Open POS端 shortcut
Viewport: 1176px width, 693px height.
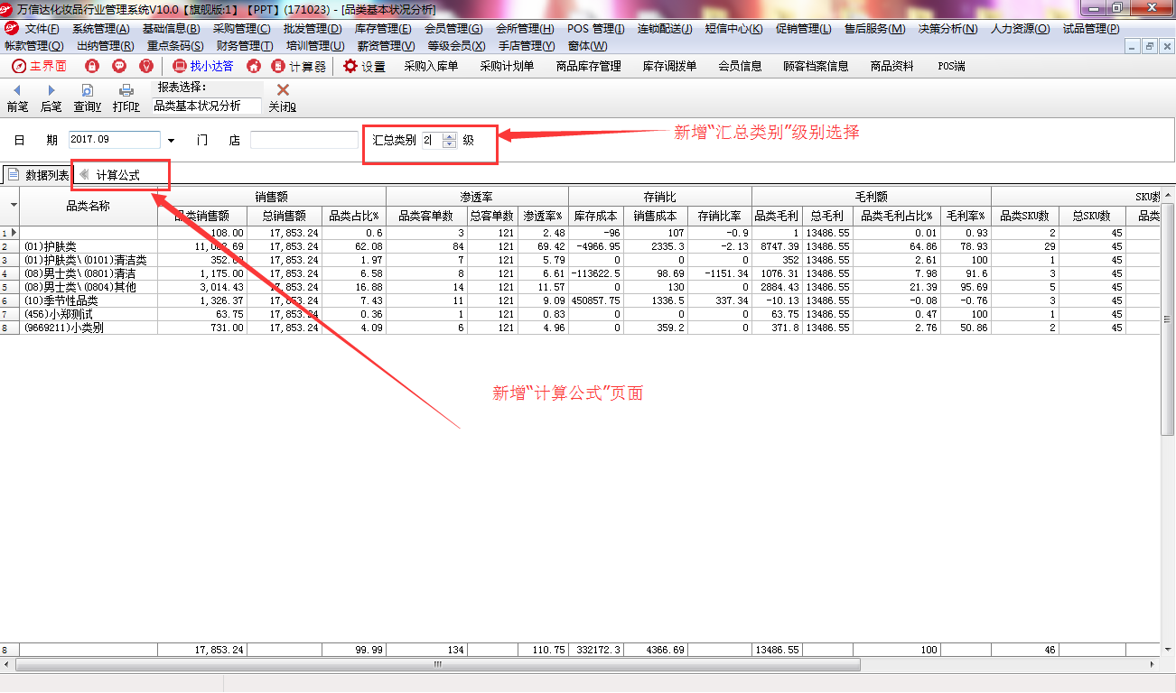(951, 66)
